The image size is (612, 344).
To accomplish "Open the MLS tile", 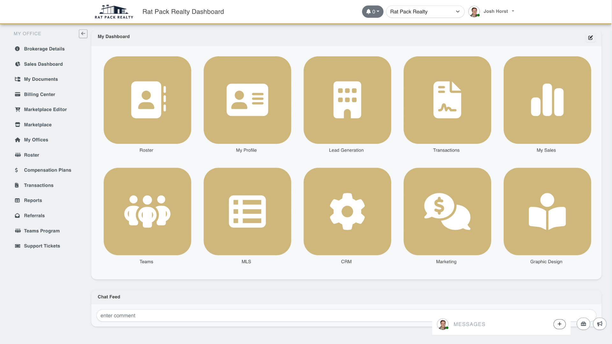I will pos(247,211).
